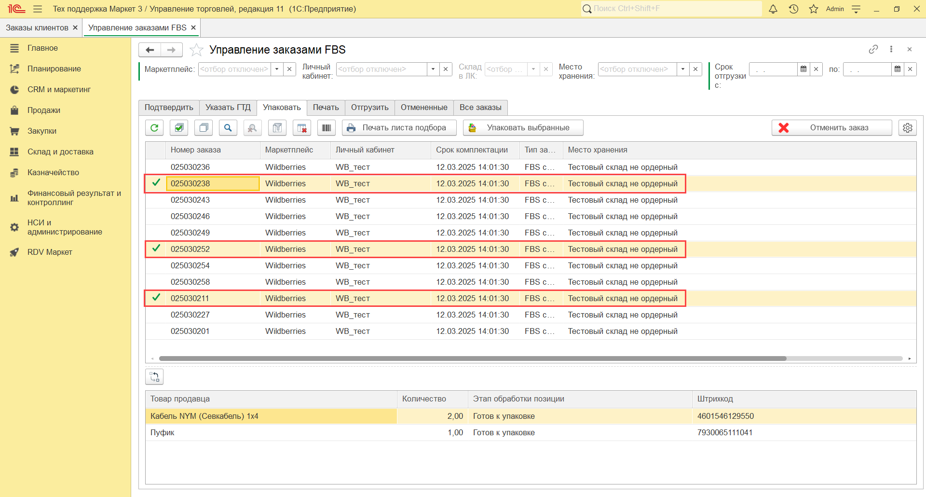
Task: Expand Маркетплейс filter dropdown
Action: click(277, 69)
